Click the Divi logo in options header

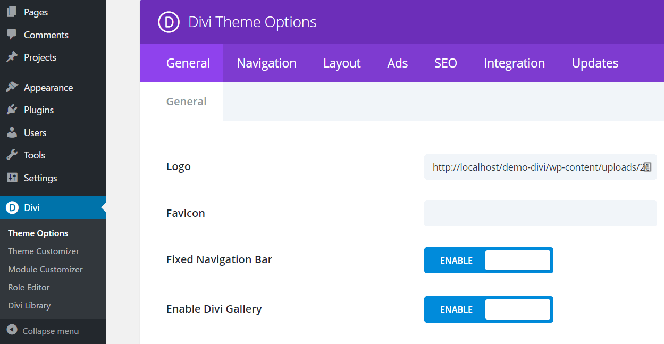coord(169,22)
